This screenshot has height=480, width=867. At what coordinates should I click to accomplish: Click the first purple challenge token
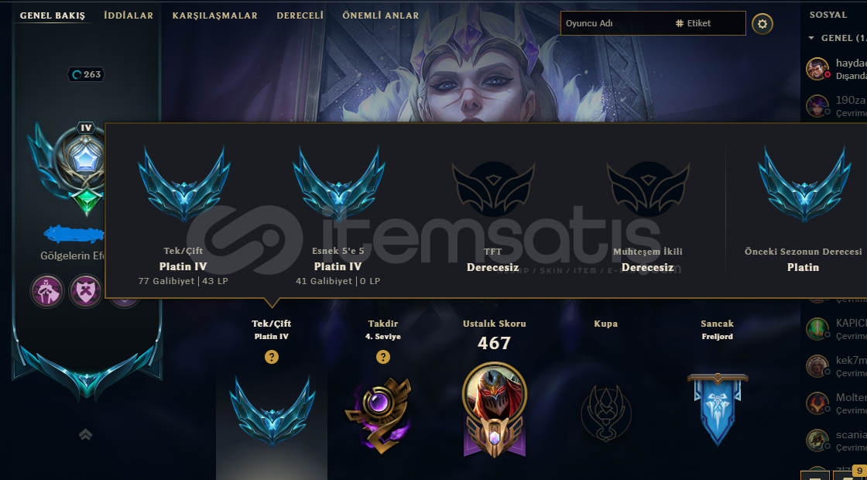47,291
